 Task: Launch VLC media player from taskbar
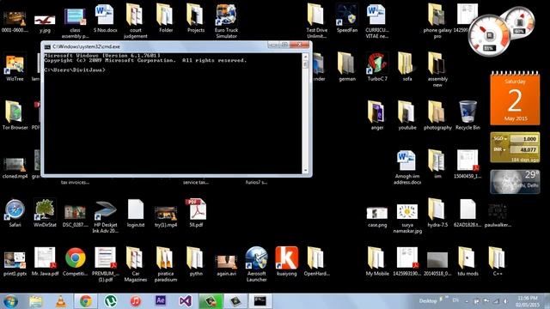pos(61,301)
